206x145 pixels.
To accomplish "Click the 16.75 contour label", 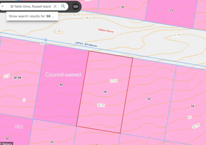I will coord(101,105).
